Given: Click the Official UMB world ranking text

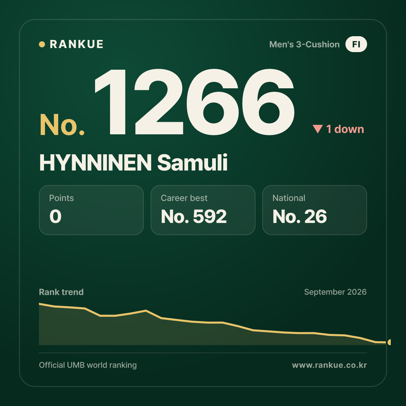Looking at the screenshot, I should click(88, 365).
